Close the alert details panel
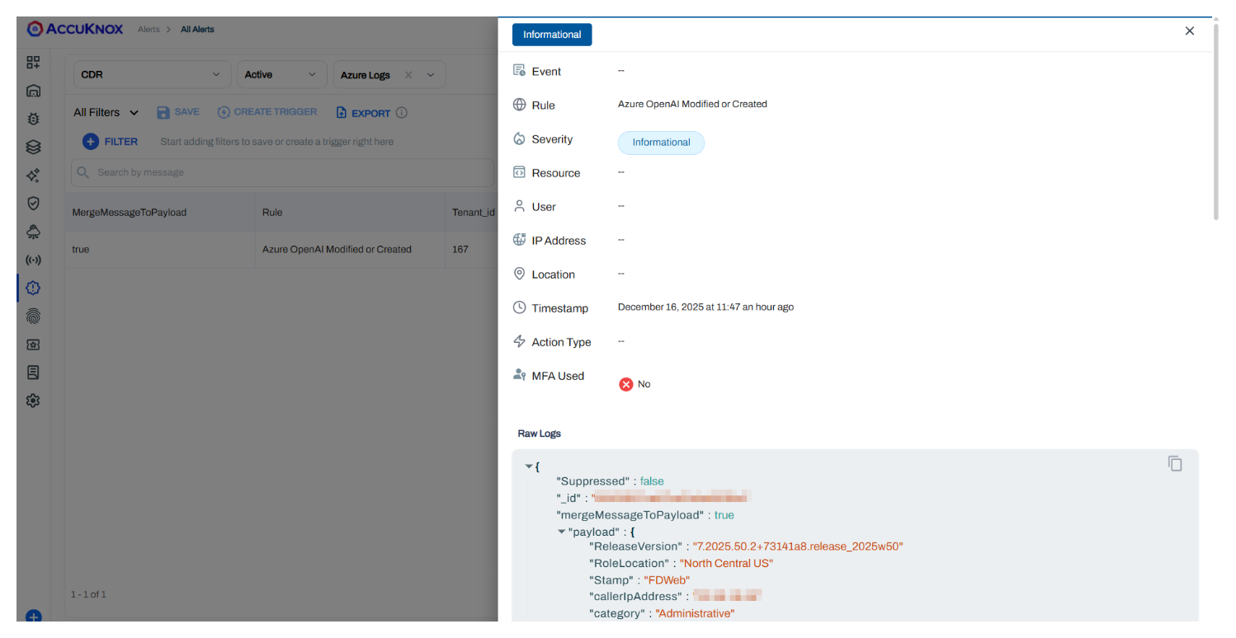This screenshot has width=1236, height=638. point(1189,31)
